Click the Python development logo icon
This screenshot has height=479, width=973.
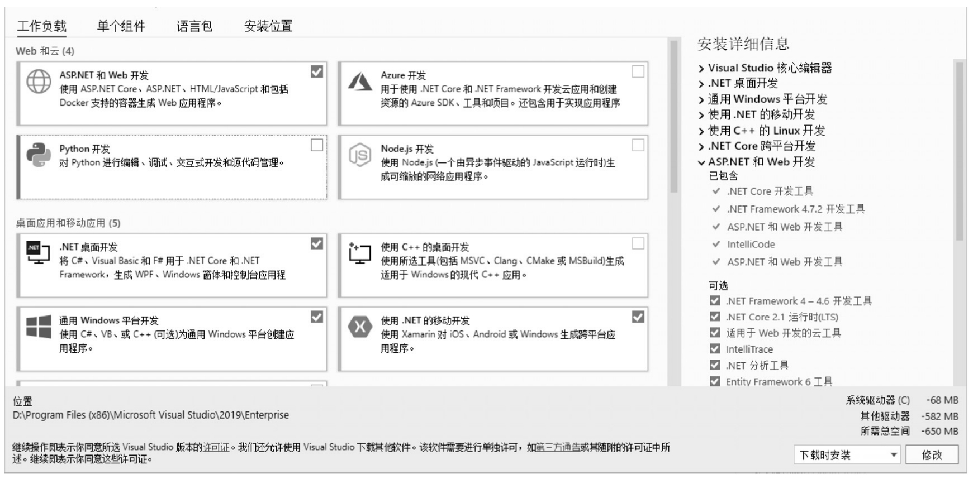[39, 155]
